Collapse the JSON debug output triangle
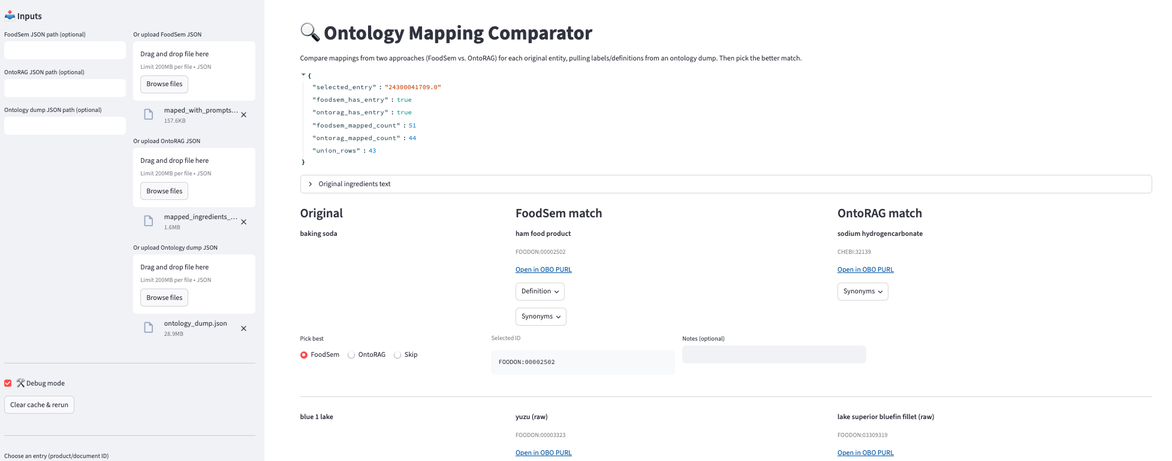1172x461 pixels. 303,75
